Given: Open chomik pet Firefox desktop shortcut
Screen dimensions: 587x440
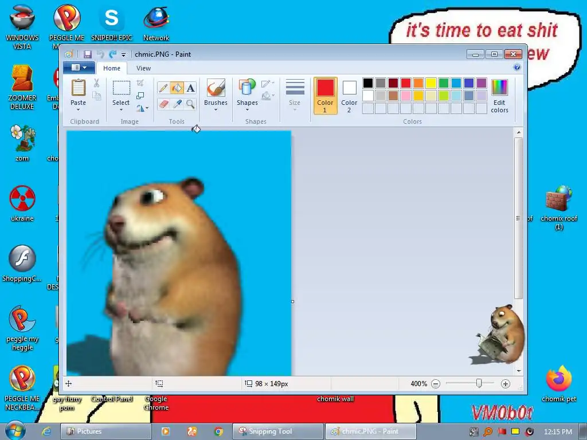Looking at the screenshot, I should click(x=559, y=384).
